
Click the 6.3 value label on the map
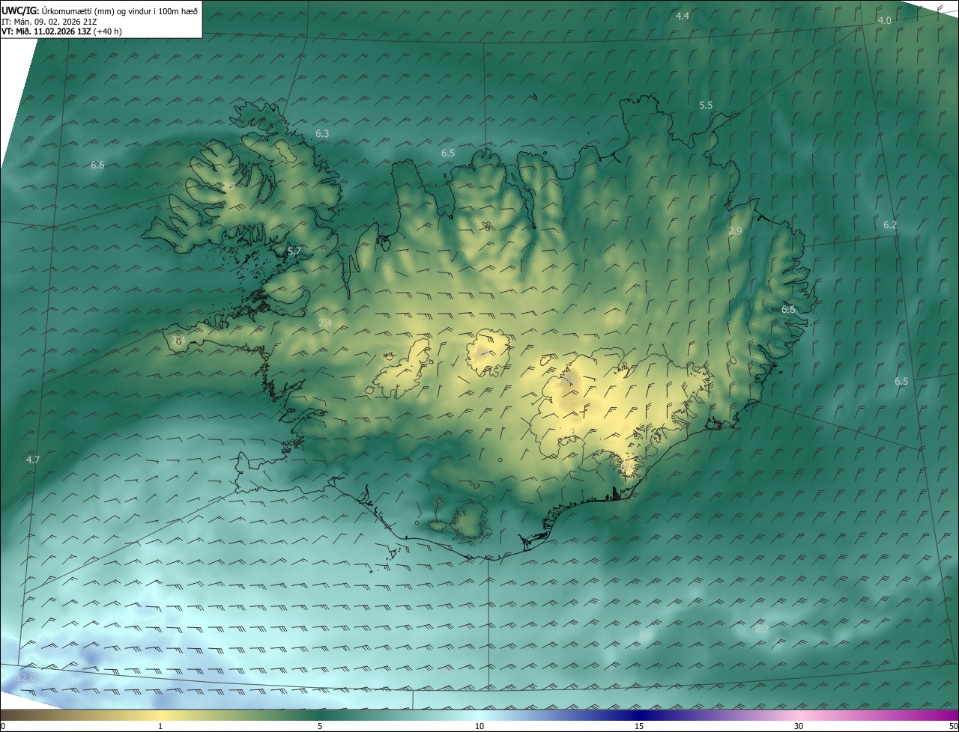pos(322,133)
